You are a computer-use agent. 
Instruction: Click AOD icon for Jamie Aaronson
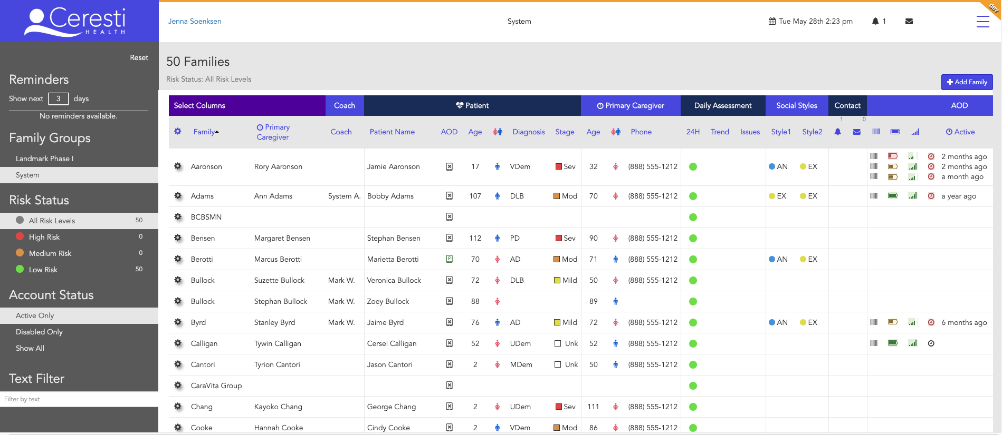pos(449,166)
